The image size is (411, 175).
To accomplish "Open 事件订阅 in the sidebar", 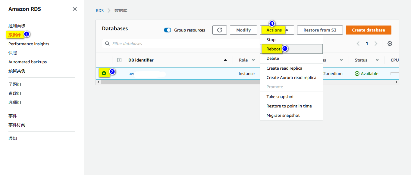I will pyautogui.click(x=17, y=125).
